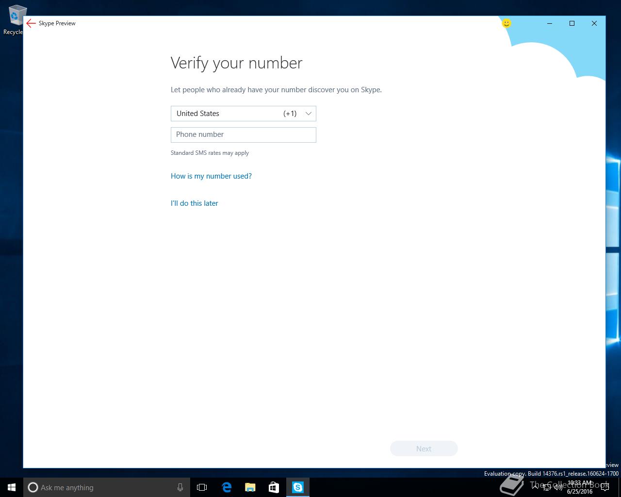Show hidden tray icons chevron
Viewport: 621px width, 497px height.
point(536,487)
